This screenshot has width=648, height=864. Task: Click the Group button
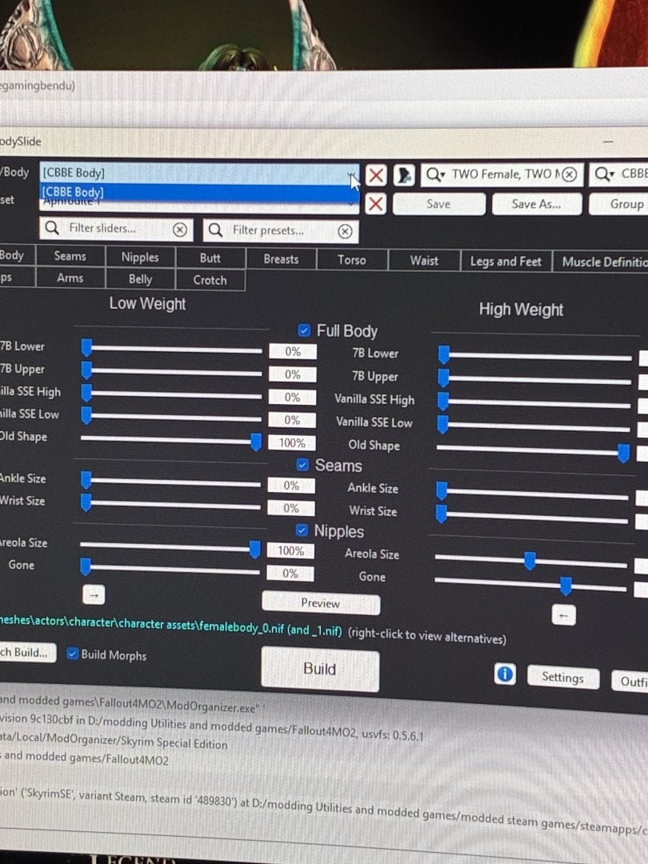pyautogui.click(x=618, y=204)
